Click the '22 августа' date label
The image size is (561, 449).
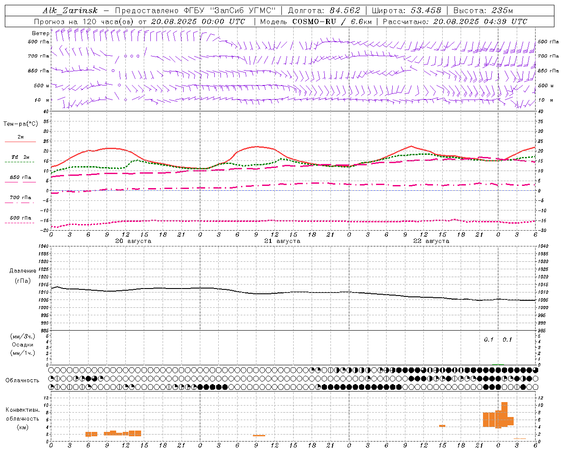(431, 241)
